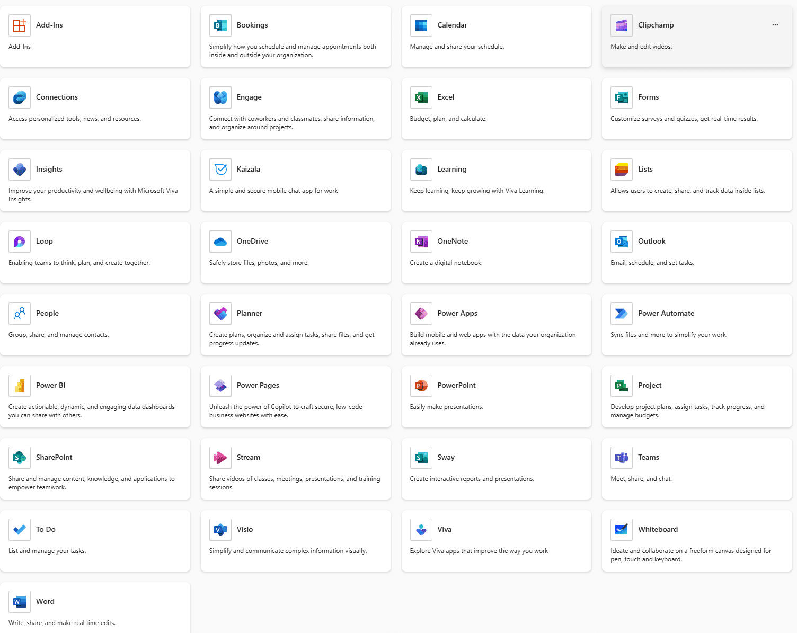Screen dimensions: 797x633
Task: Click the Outlook app icon
Action: pos(622,242)
